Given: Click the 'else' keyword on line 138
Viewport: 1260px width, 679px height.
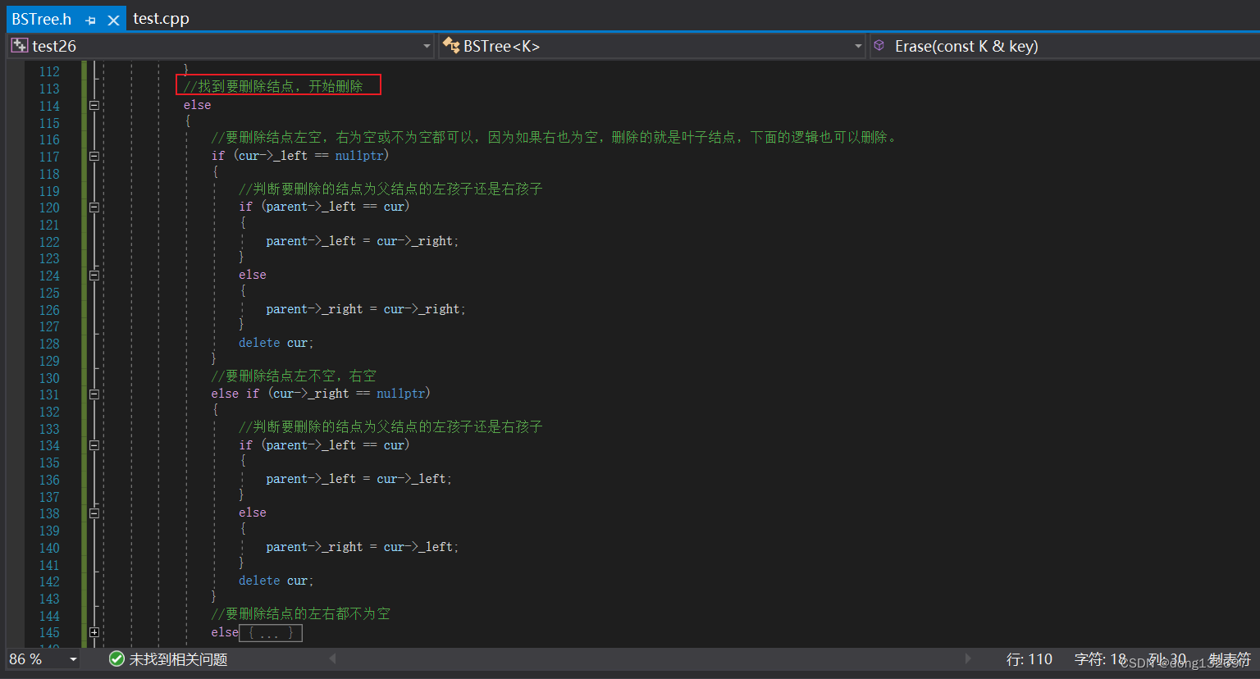Looking at the screenshot, I should 253,513.
